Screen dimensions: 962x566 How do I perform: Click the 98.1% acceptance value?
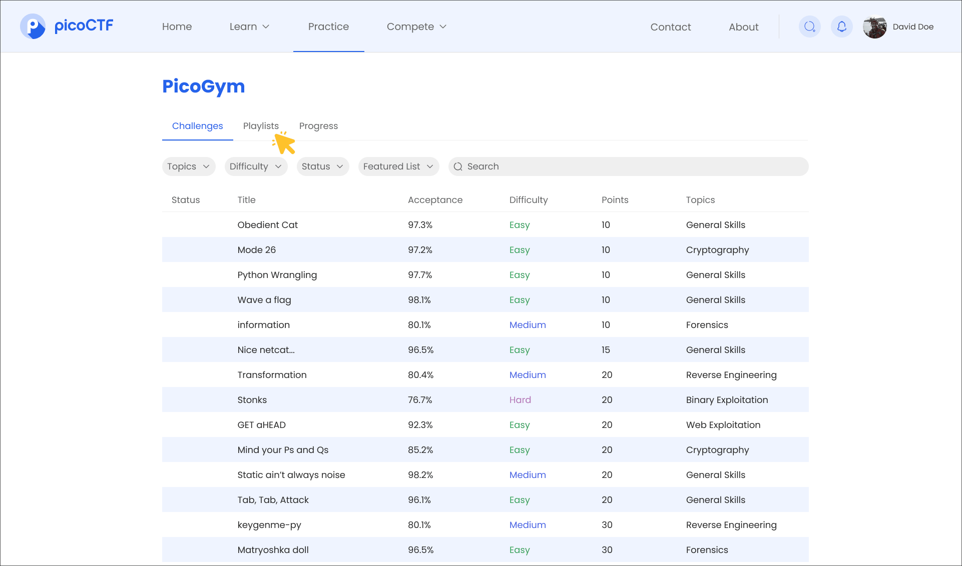click(x=419, y=300)
